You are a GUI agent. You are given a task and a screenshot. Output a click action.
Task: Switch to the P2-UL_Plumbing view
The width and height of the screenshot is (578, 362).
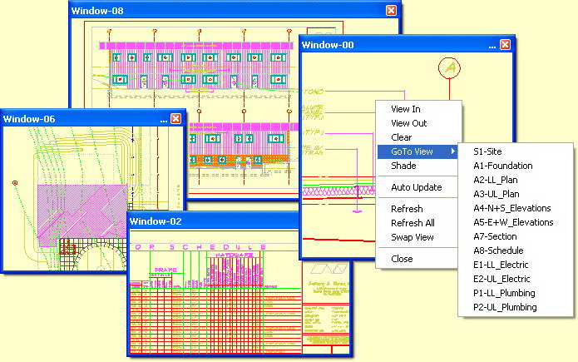(505, 307)
